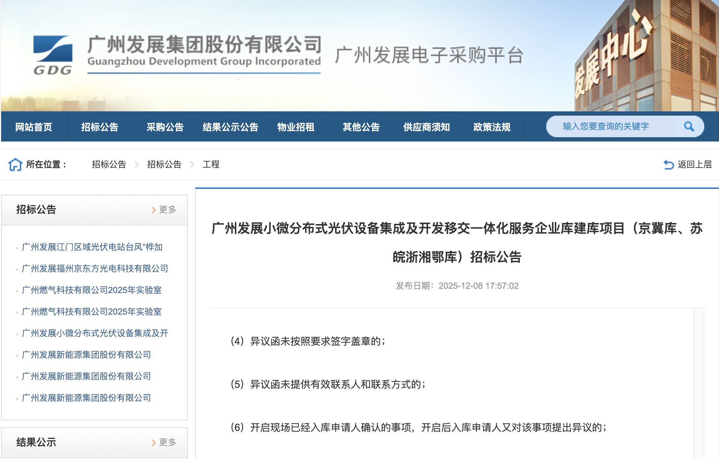This screenshot has height=459, width=719.
Task: Expand 更多 in the 招标公告 panel
Action: point(167,210)
